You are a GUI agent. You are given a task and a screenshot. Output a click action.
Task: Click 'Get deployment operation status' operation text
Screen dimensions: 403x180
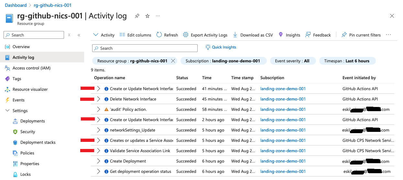point(141,172)
